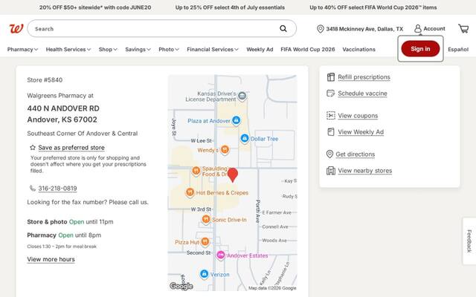This screenshot has width=476, height=297.
Task: Click Hot Berries & Crepes map pin
Action: point(190,192)
